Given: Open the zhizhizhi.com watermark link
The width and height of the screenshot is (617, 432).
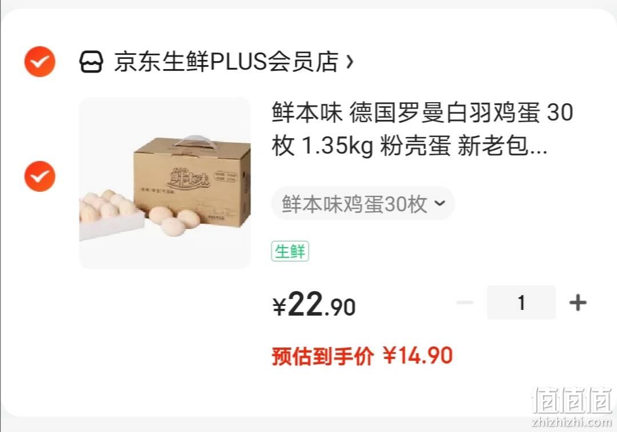Looking at the screenshot, I should (x=571, y=422).
